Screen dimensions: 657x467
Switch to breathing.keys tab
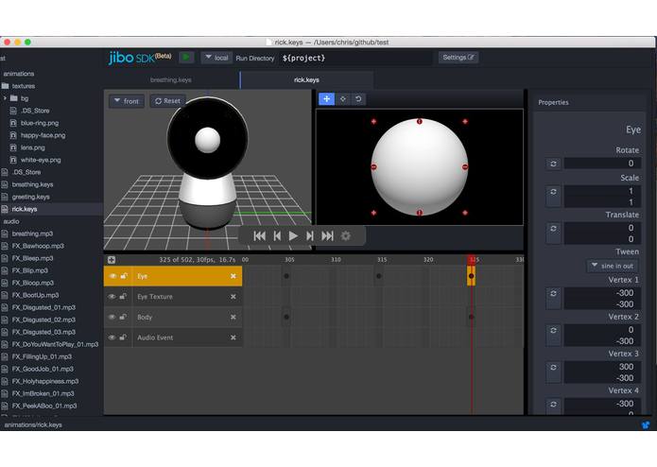(171, 80)
